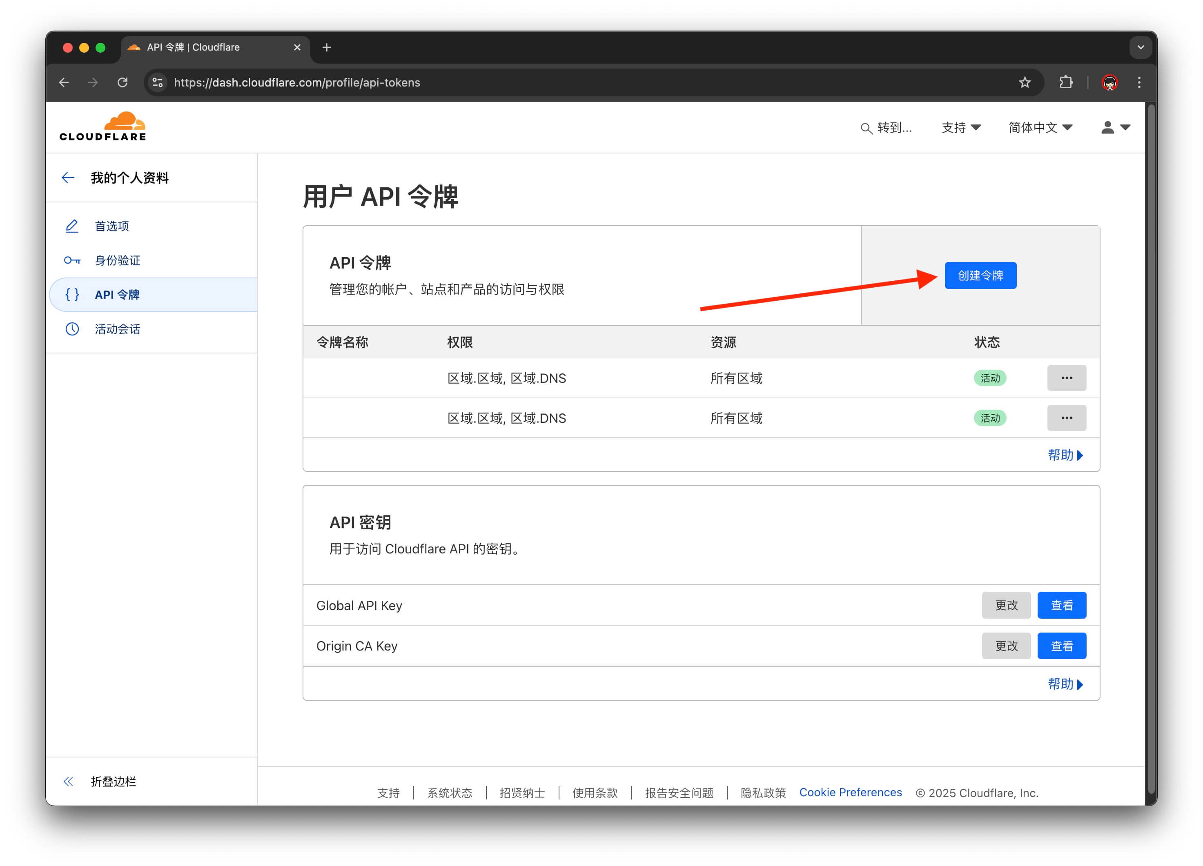
Task: Click the braces icon for API 令牌
Action: (71, 295)
